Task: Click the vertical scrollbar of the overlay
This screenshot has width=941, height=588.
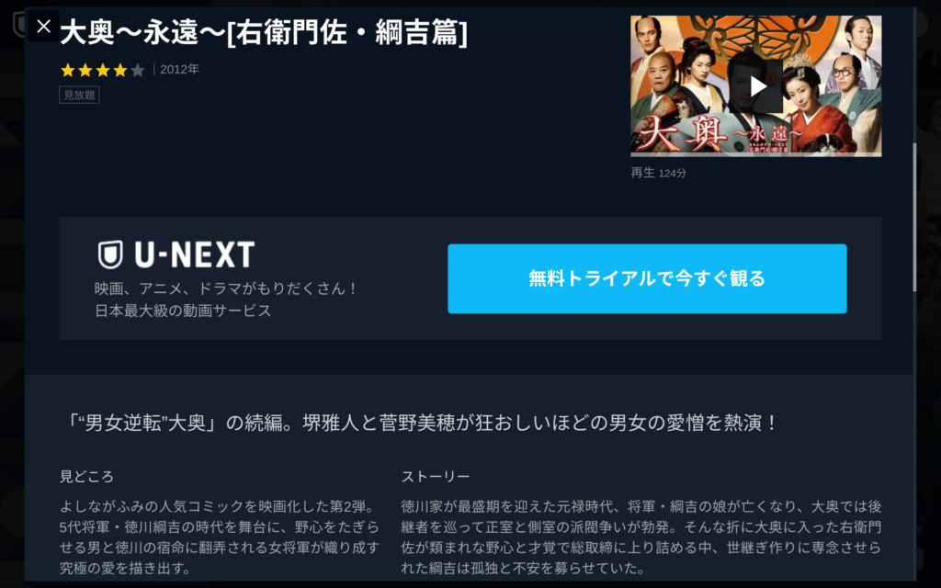Action: click(914, 217)
